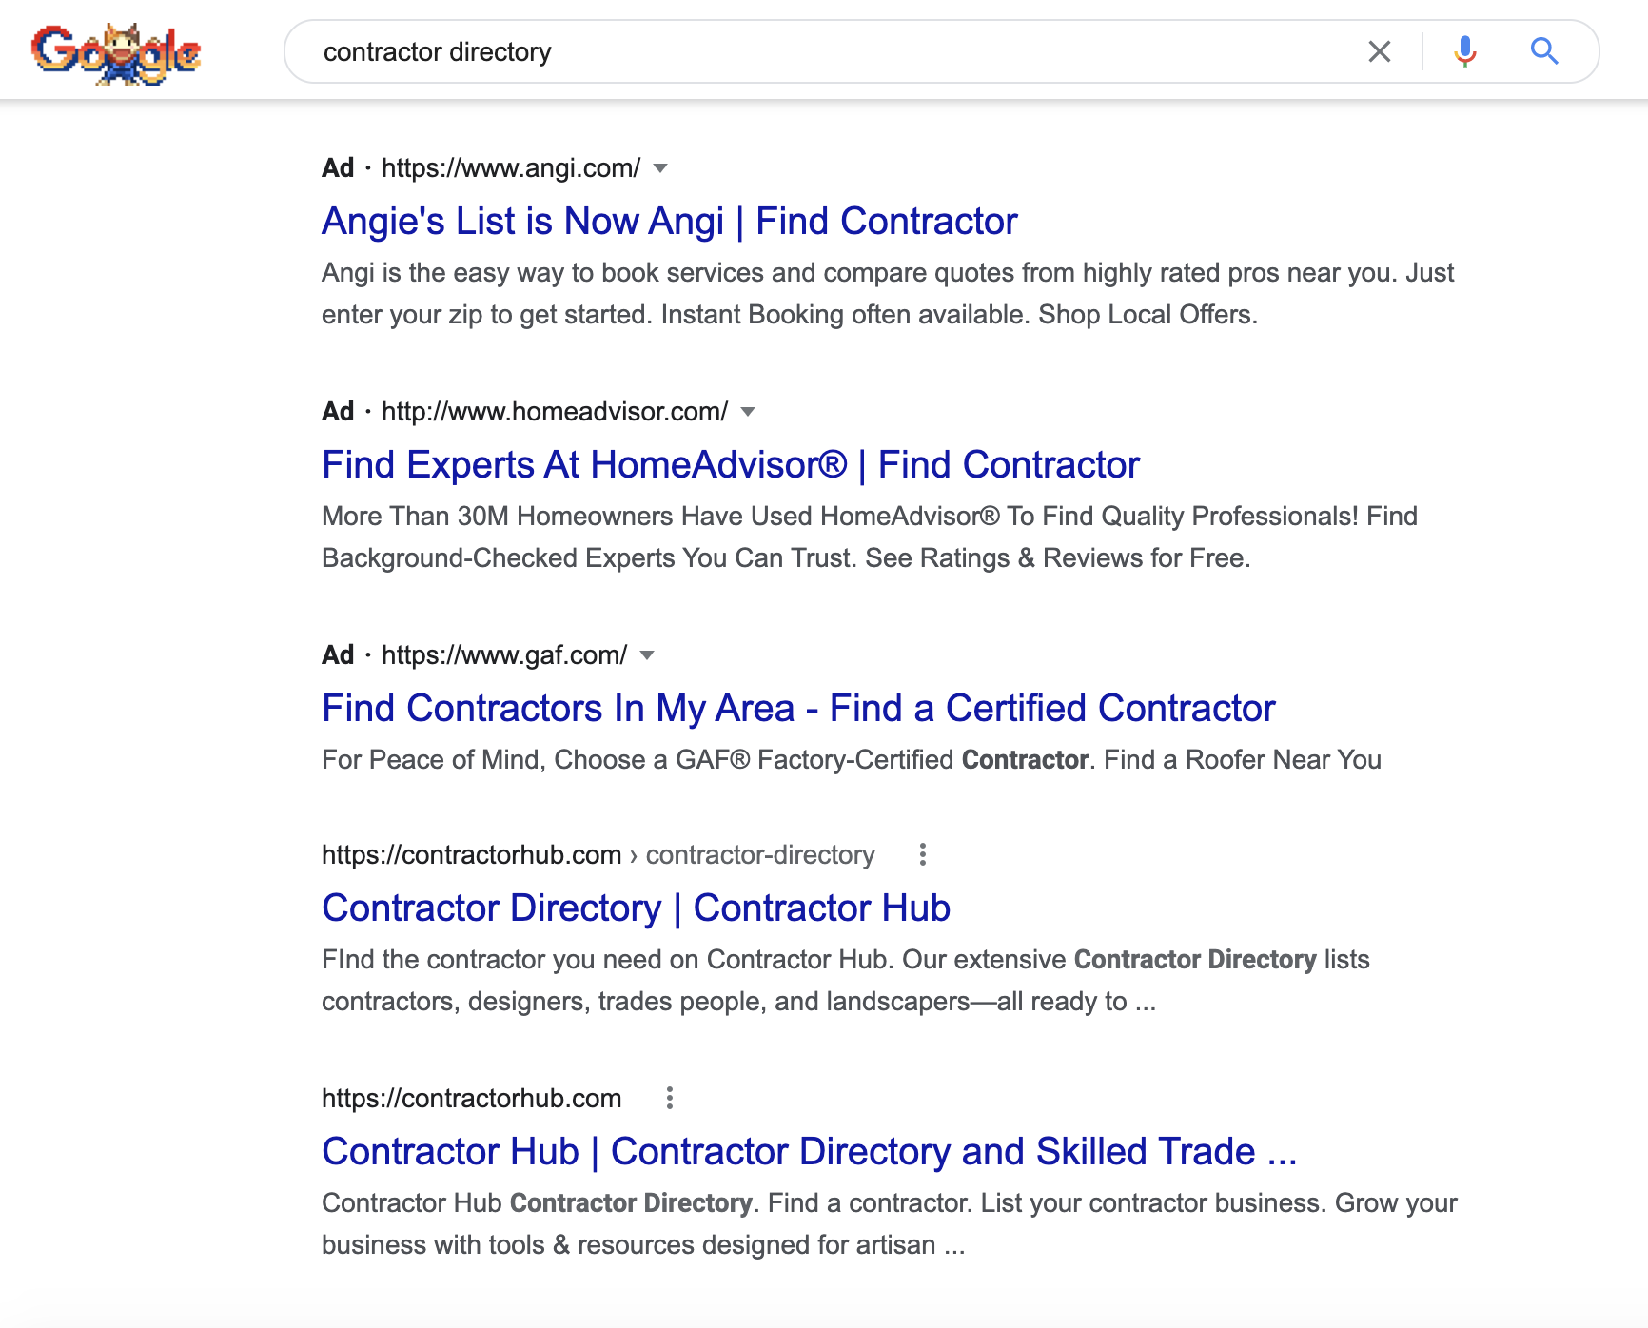This screenshot has width=1648, height=1328.
Task: Click the snippet 'Grow your business with tools & resources'
Action: pyautogui.click(x=890, y=1224)
